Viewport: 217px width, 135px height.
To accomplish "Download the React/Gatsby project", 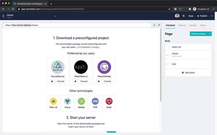I will (x=99, y=81).
